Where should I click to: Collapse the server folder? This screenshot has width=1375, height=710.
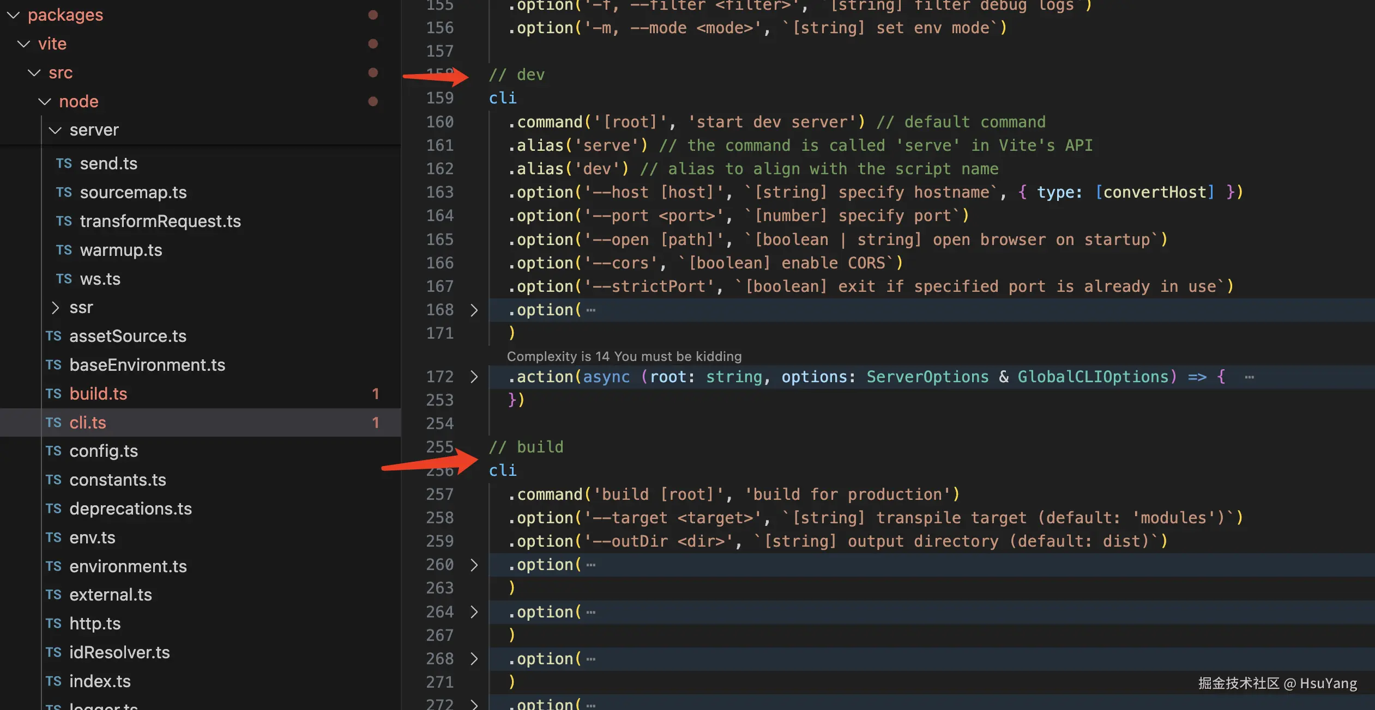55,130
